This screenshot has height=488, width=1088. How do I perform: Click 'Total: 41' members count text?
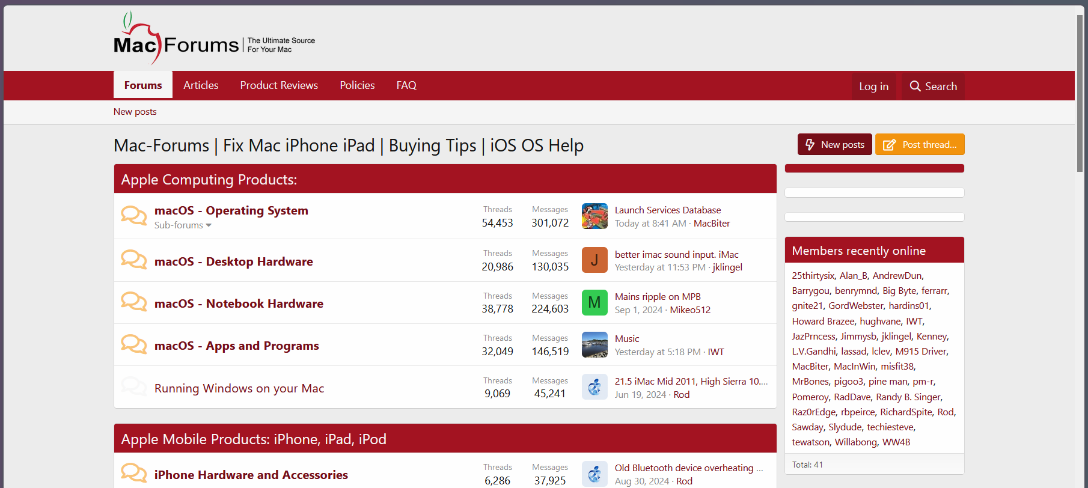click(x=807, y=465)
